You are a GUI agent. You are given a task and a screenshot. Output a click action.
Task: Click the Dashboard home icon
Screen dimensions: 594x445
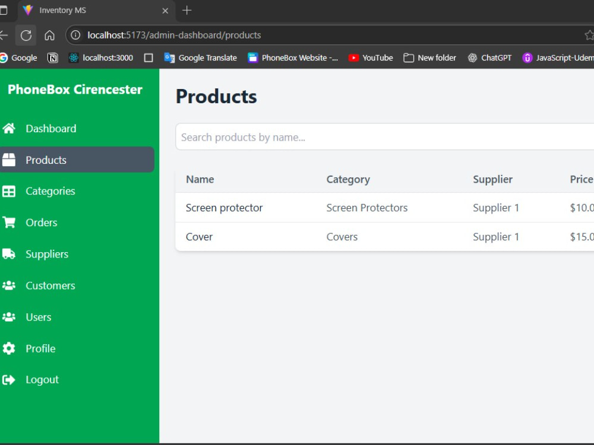(9, 129)
